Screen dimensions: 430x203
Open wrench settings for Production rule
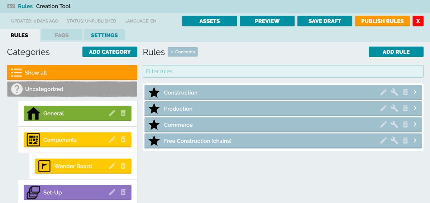pyautogui.click(x=394, y=108)
